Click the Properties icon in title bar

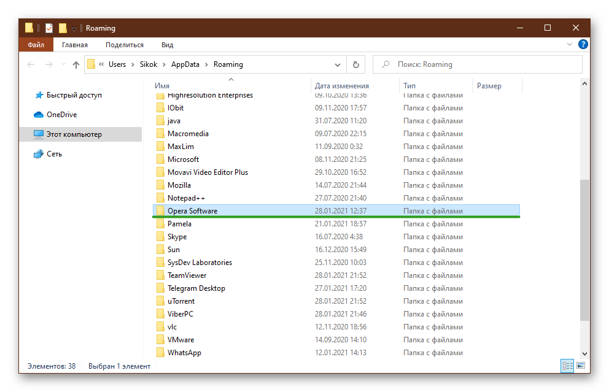(49, 28)
